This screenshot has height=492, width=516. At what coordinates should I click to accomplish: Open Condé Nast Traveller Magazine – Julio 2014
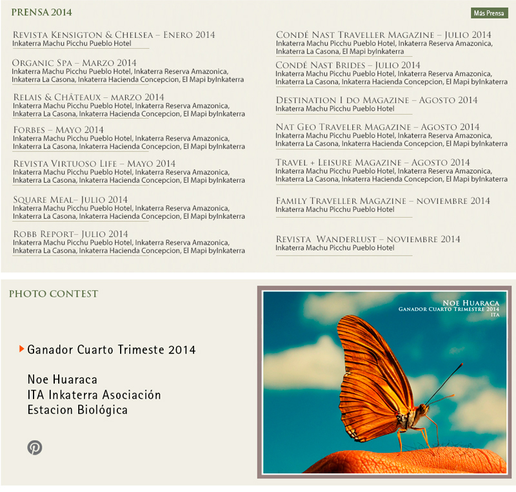[383, 35]
